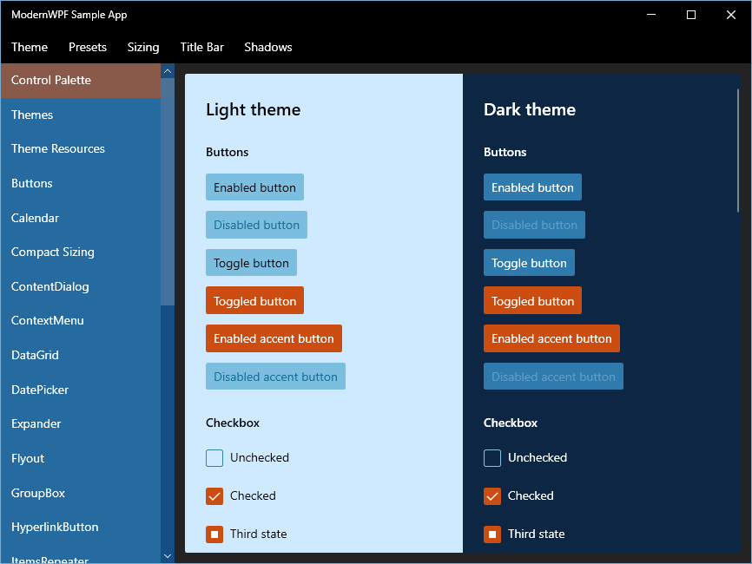Click dark theme Enabled button
The width and height of the screenshot is (752, 564).
[x=532, y=187]
